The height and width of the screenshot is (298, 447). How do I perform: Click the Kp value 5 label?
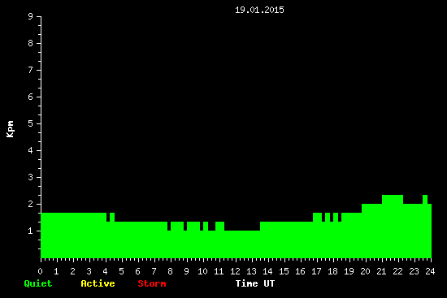(31, 123)
